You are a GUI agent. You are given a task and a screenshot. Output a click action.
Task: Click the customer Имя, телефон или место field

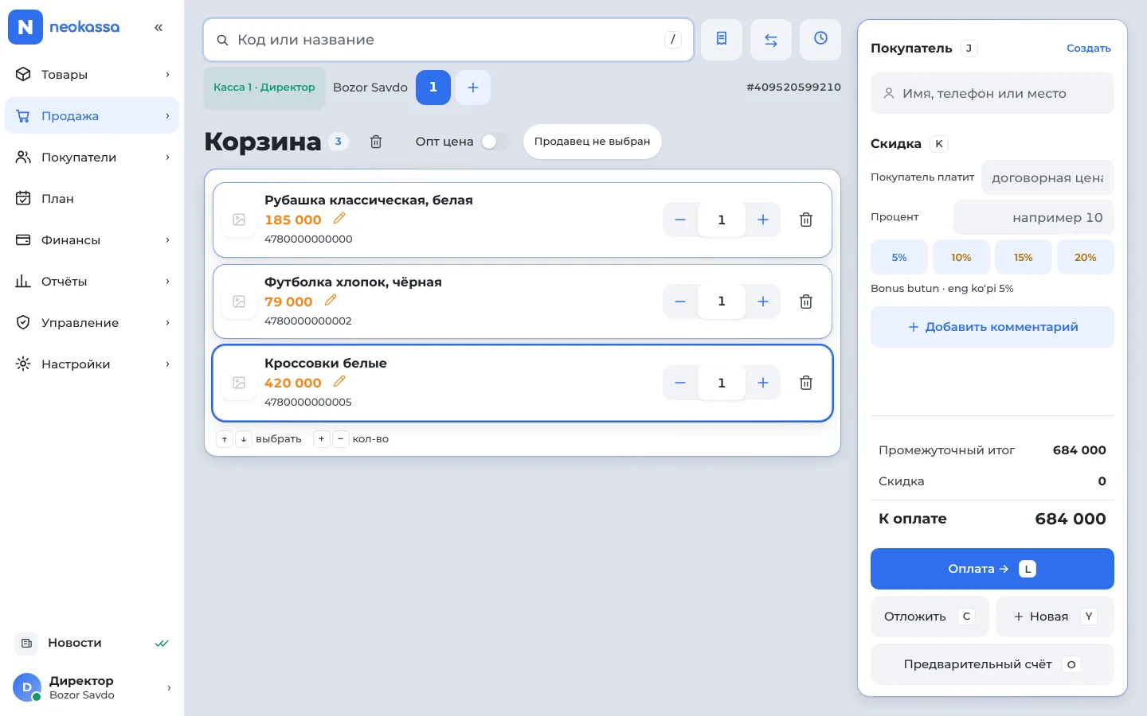992,93
